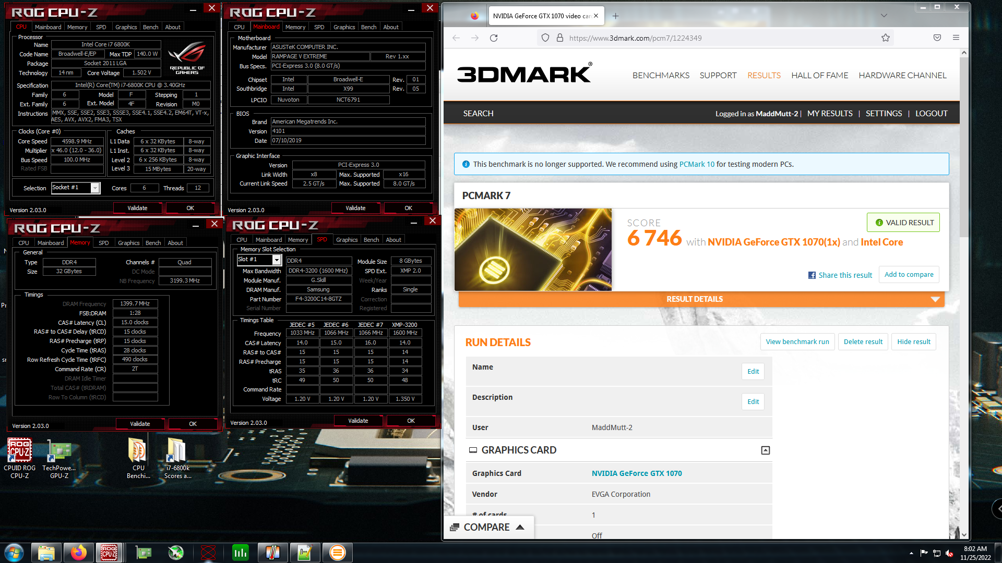Expand the RESULT DETAILS orange bar
Viewport: 1002px width, 563px height.
pyautogui.click(x=701, y=299)
